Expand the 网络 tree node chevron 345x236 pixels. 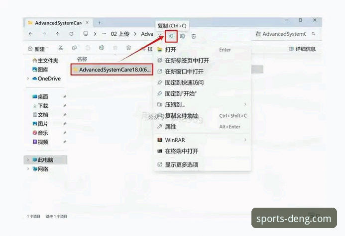pos(28,169)
